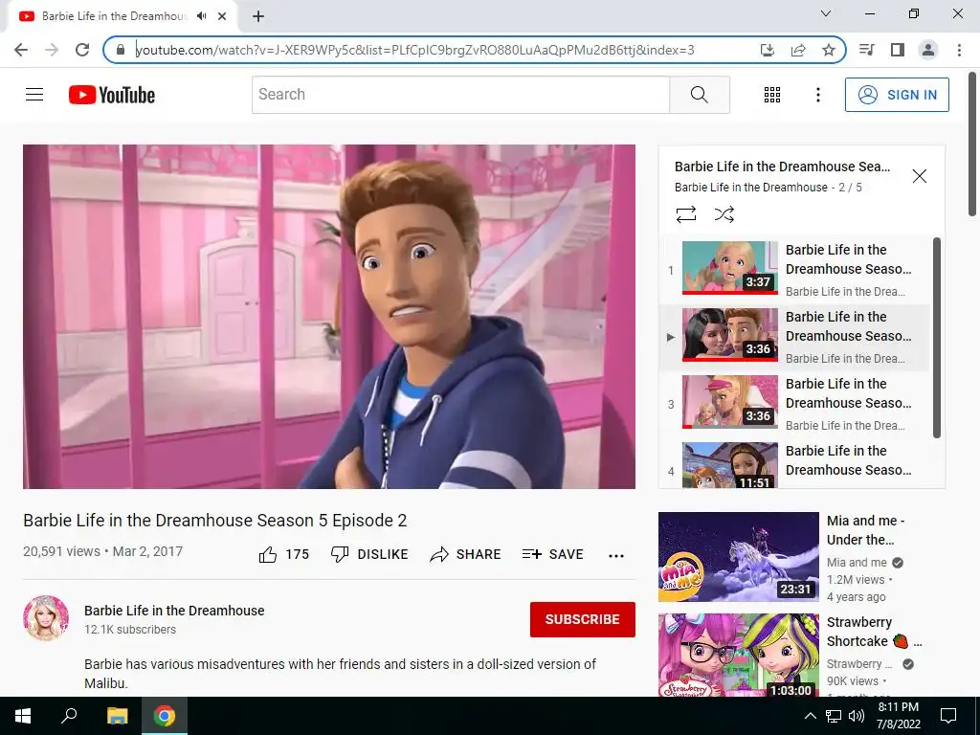Toggle shuffle playlist
980x735 pixels.
pos(724,214)
